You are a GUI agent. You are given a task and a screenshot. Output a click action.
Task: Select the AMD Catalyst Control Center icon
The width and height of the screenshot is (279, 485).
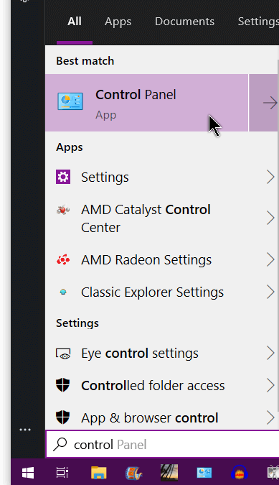tap(63, 211)
